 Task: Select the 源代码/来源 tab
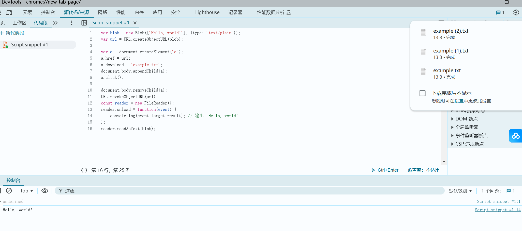[76, 12]
